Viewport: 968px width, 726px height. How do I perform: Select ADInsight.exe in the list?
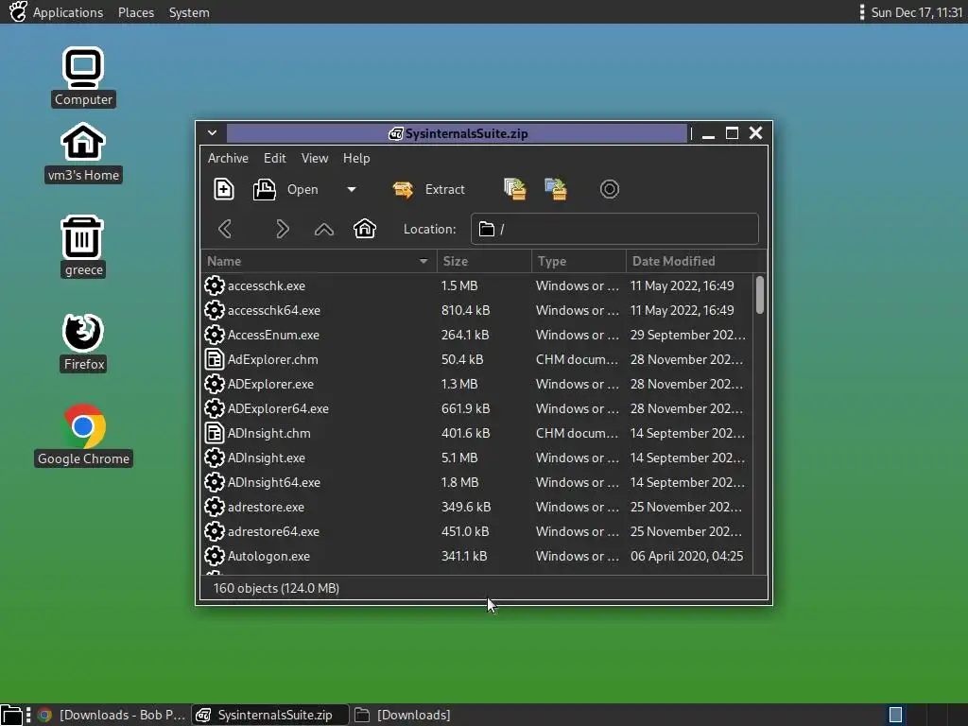coord(476,458)
